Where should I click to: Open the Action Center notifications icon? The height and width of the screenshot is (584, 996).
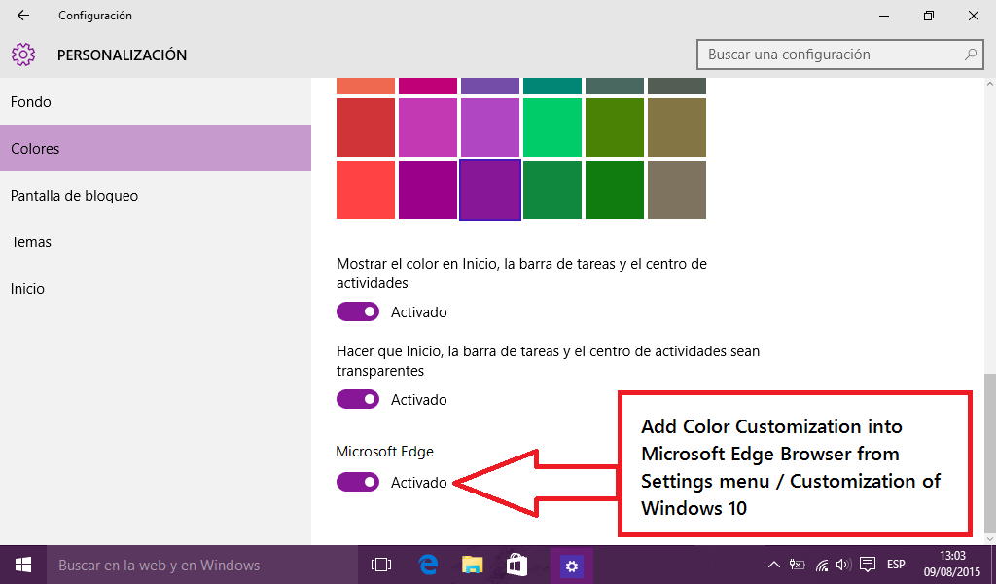click(x=868, y=565)
